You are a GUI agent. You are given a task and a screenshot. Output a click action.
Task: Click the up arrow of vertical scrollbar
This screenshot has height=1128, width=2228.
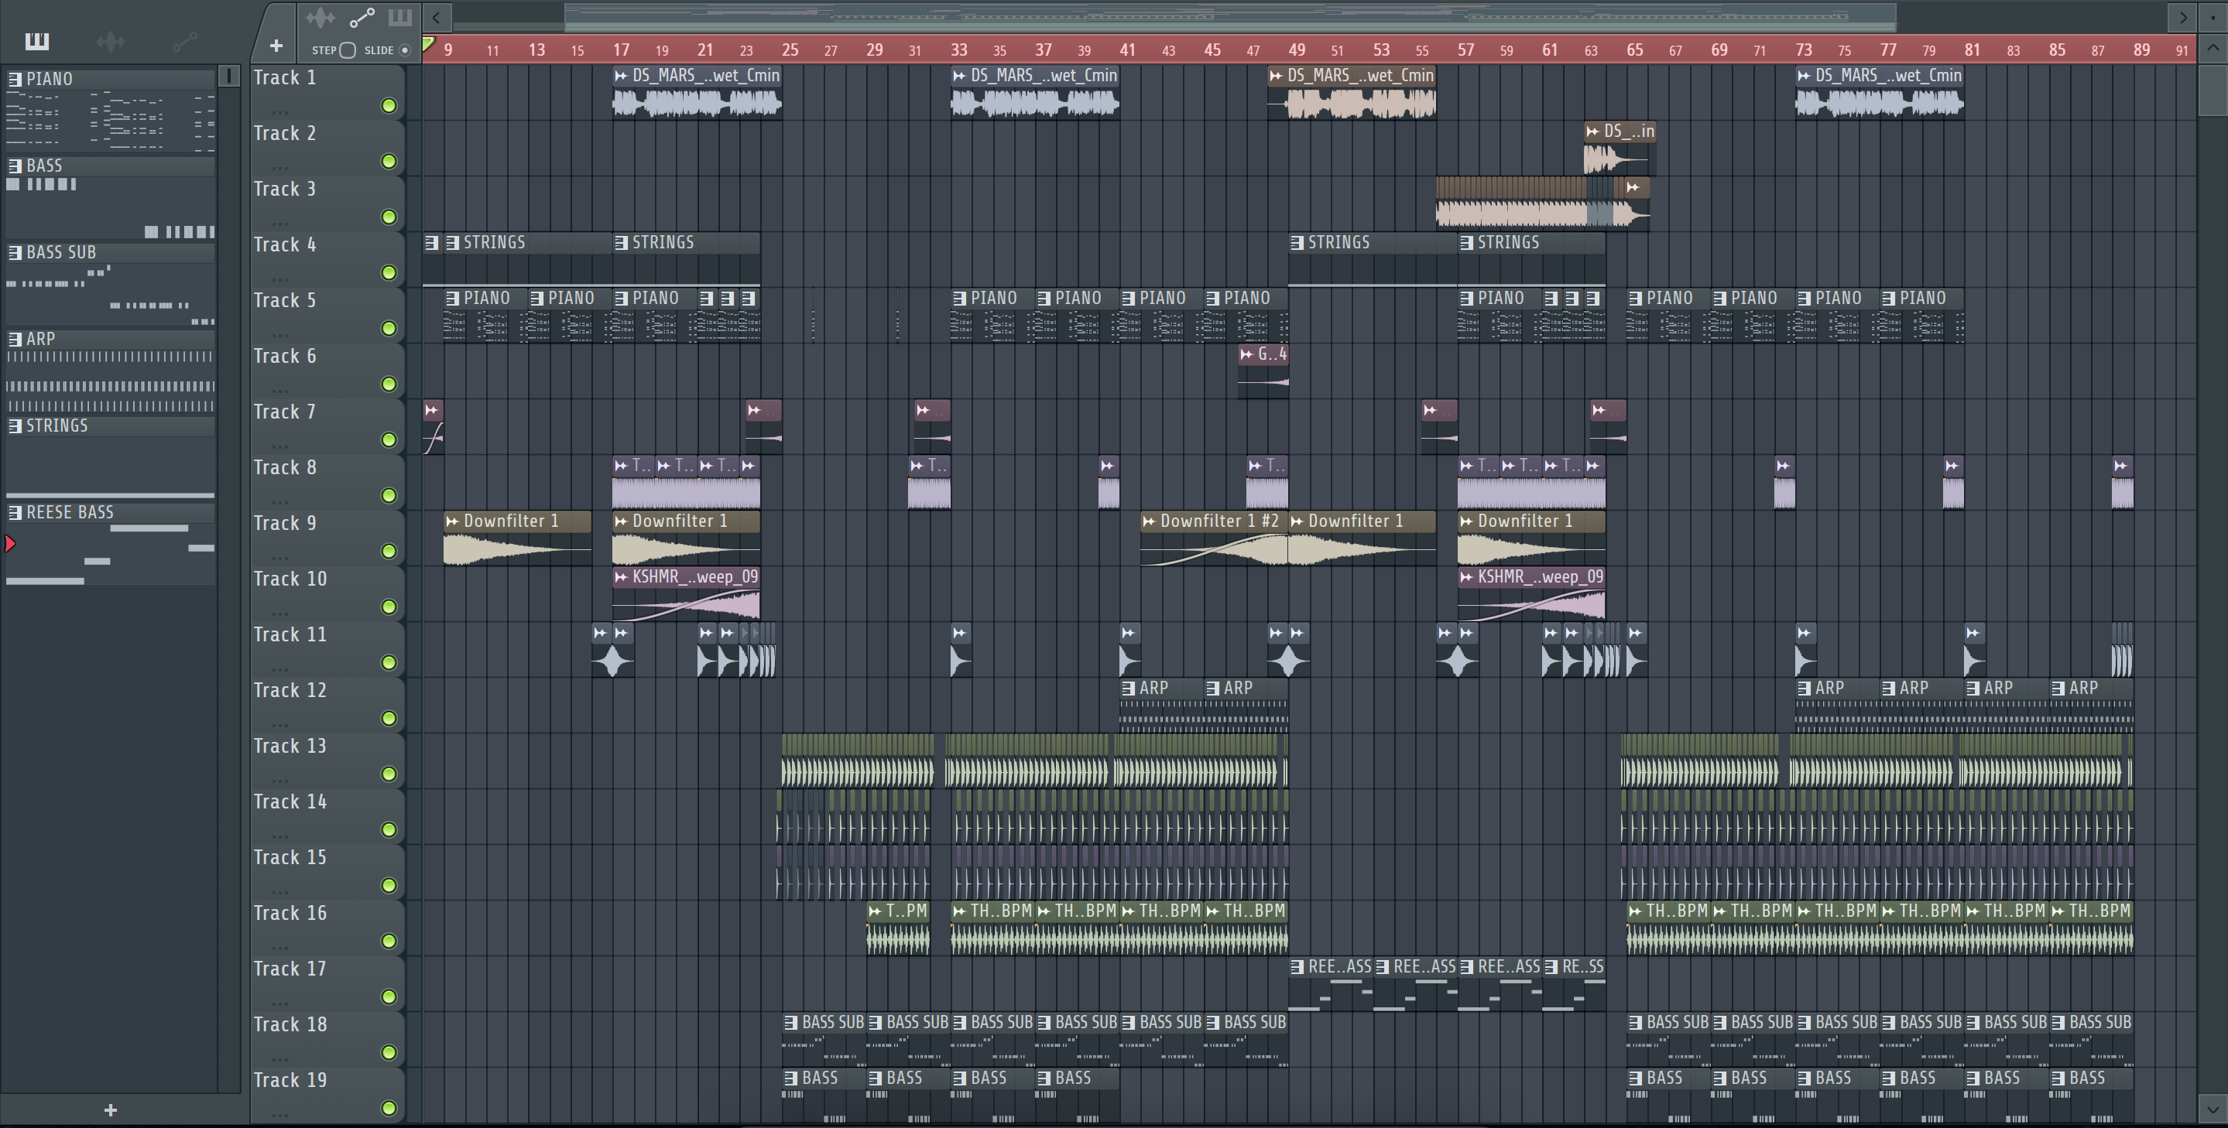tap(2213, 50)
